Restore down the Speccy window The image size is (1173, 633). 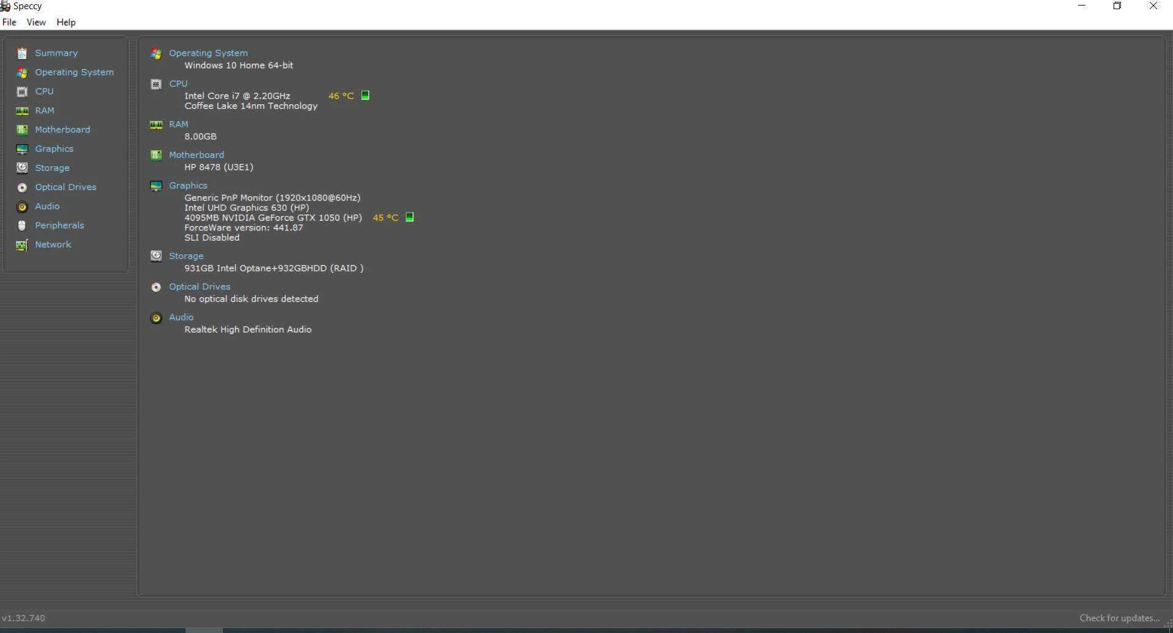[1117, 6]
